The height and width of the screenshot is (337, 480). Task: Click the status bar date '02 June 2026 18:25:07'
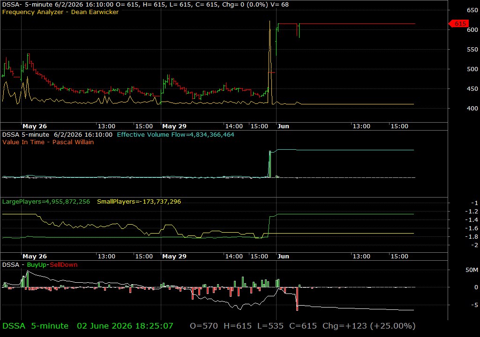coord(125,326)
